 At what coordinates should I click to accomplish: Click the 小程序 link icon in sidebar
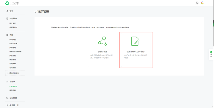pos(7,82)
